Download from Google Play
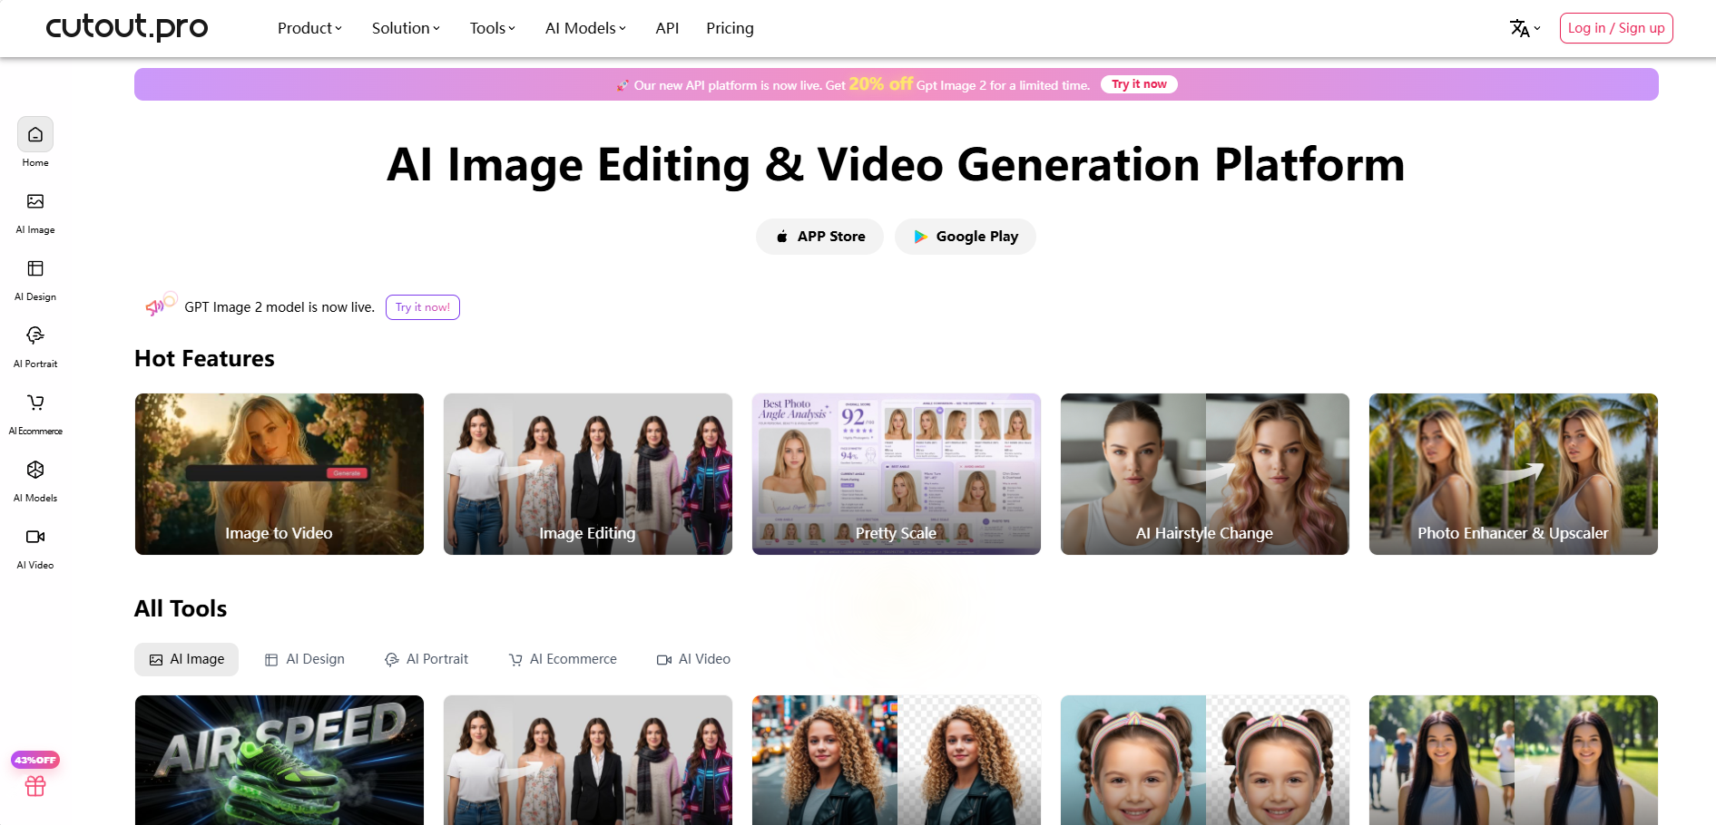The height and width of the screenshot is (825, 1716). coord(966,237)
